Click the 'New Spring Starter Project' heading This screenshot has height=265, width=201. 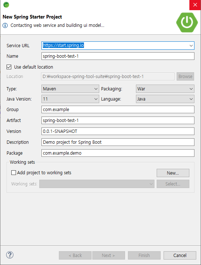[x=32, y=17]
